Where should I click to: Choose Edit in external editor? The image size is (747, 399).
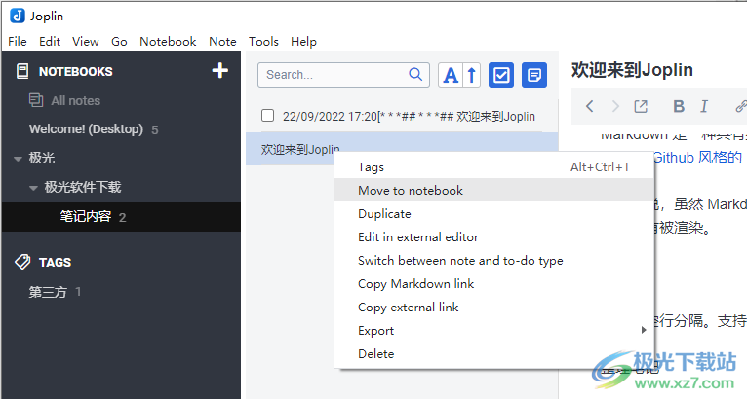tap(494, 236)
